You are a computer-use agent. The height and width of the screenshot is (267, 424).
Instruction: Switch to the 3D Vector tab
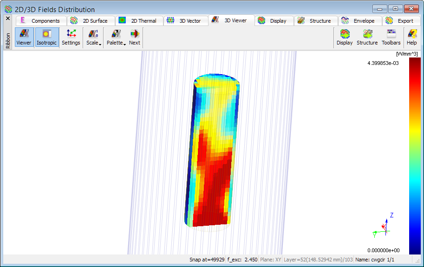[185, 21]
